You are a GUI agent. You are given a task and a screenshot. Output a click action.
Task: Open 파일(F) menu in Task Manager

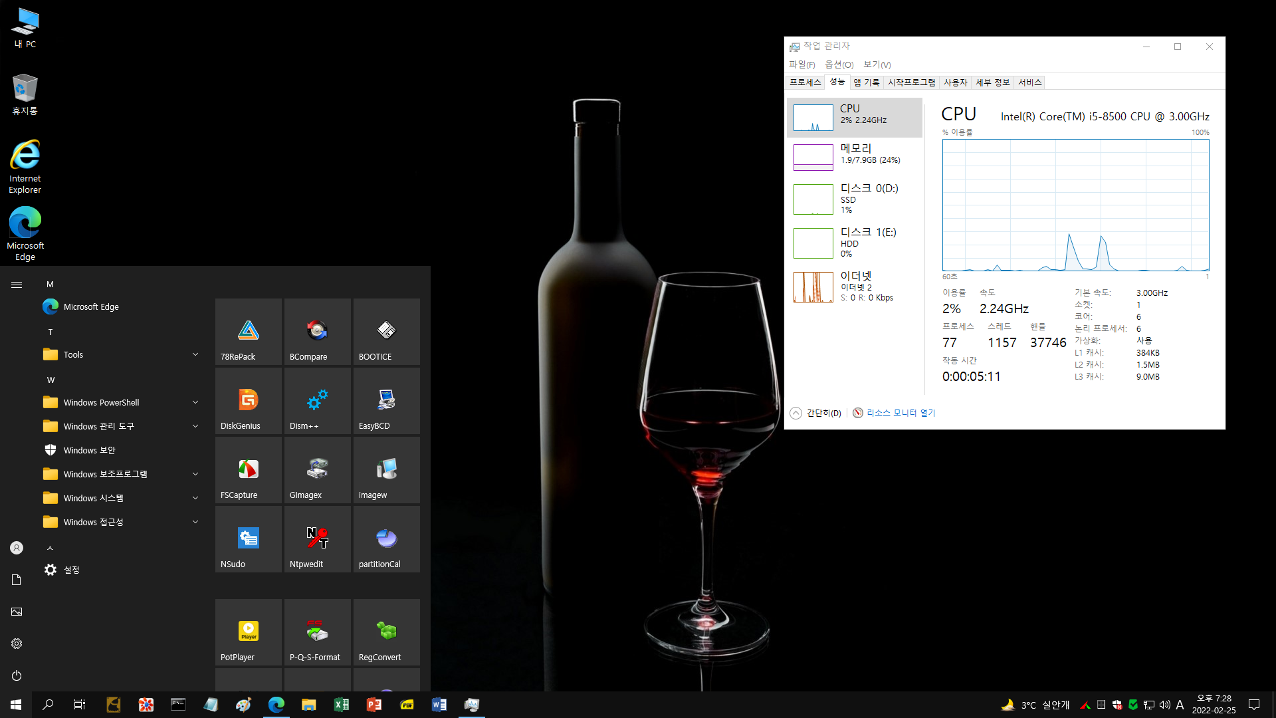(x=801, y=64)
